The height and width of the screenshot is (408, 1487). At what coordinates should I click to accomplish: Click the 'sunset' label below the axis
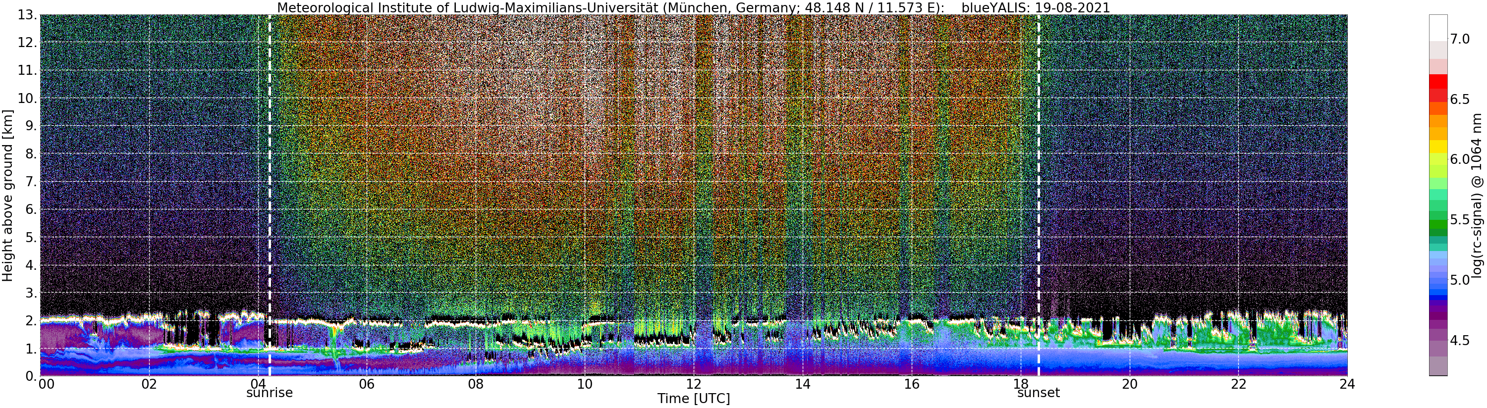tap(1039, 393)
